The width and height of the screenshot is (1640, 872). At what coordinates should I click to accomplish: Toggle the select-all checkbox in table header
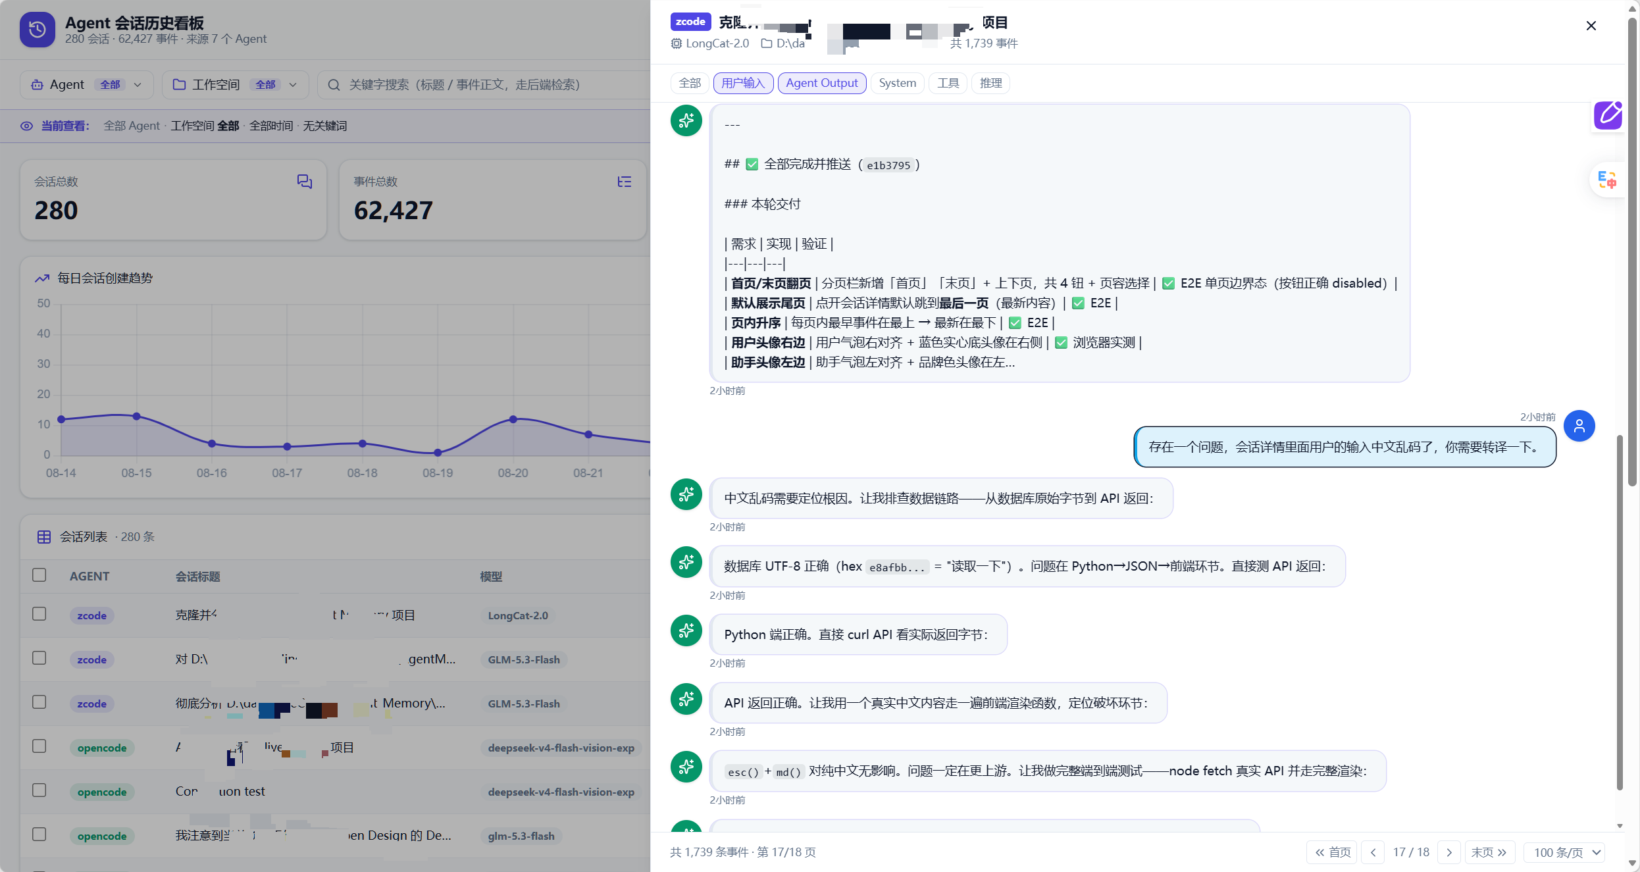click(39, 575)
